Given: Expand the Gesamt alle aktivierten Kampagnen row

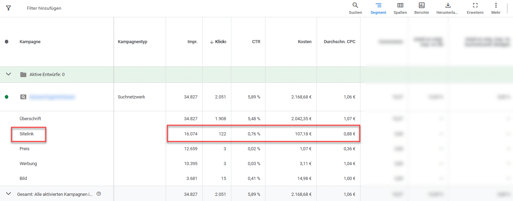Looking at the screenshot, I should pos(8,194).
